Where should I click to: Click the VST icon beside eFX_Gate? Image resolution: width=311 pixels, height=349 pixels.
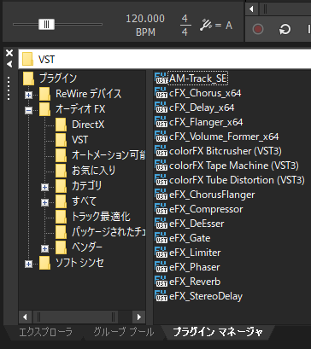(x=161, y=238)
